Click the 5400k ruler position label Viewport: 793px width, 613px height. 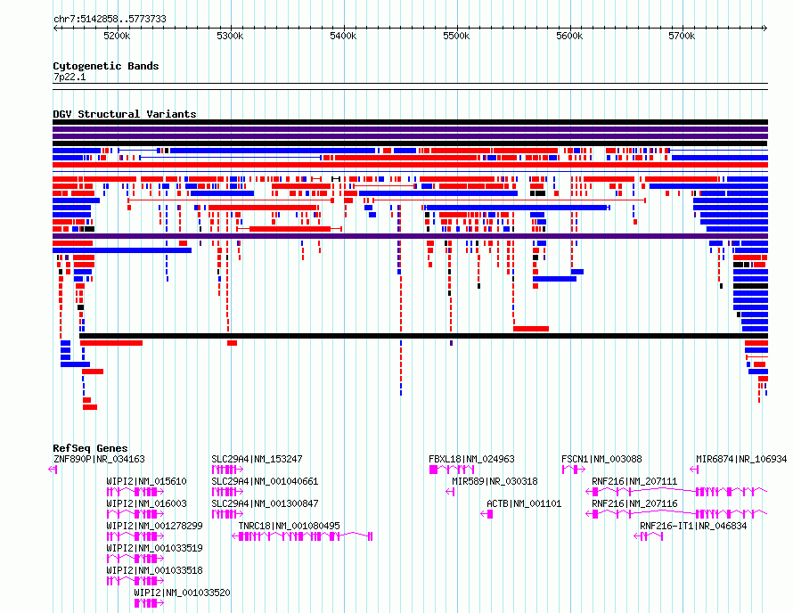click(x=343, y=36)
